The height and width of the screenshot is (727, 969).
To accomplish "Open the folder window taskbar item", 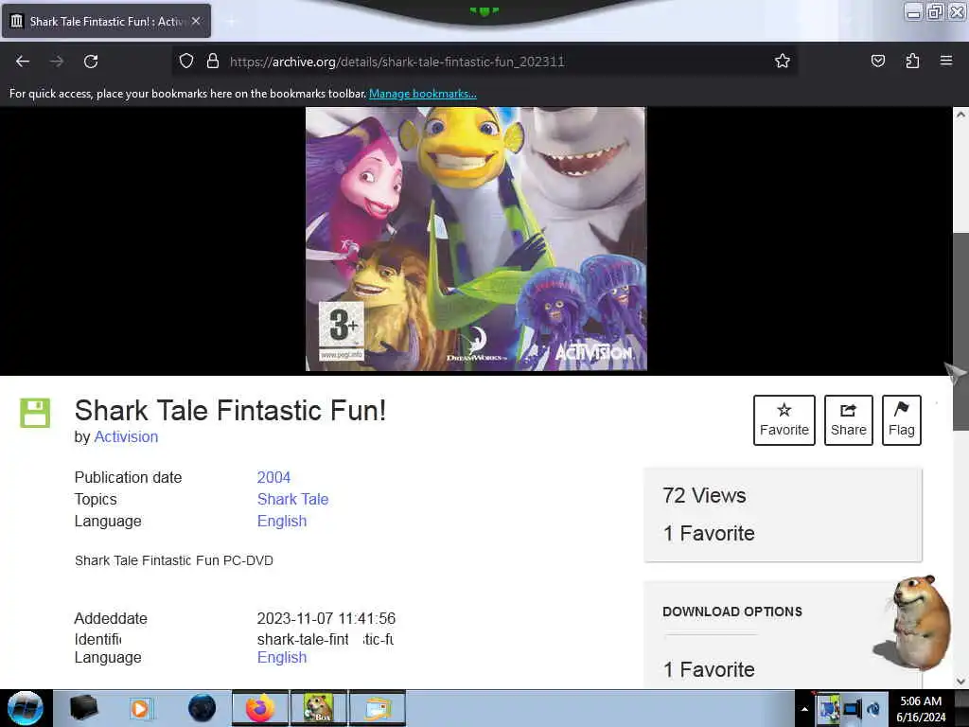I will [378, 708].
